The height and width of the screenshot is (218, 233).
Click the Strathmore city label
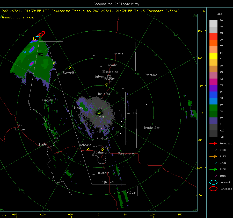point(126,153)
